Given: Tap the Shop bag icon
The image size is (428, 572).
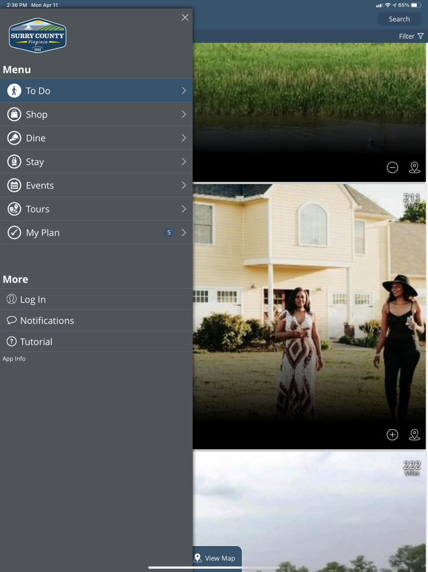Looking at the screenshot, I should tap(14, 114).
